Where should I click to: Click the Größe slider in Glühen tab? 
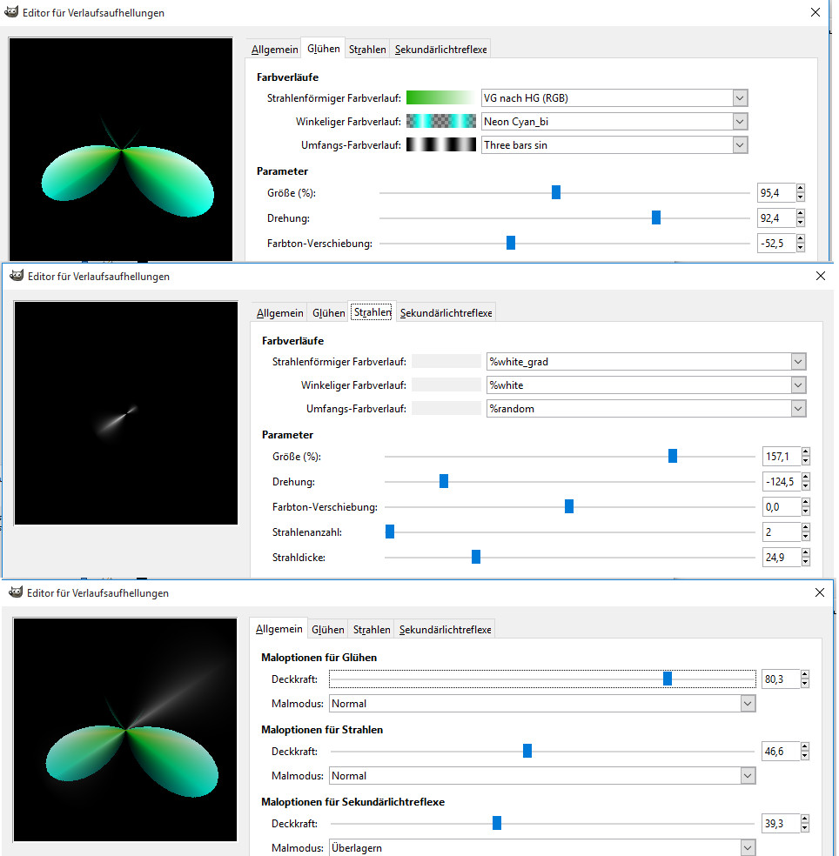click(556, 192)
